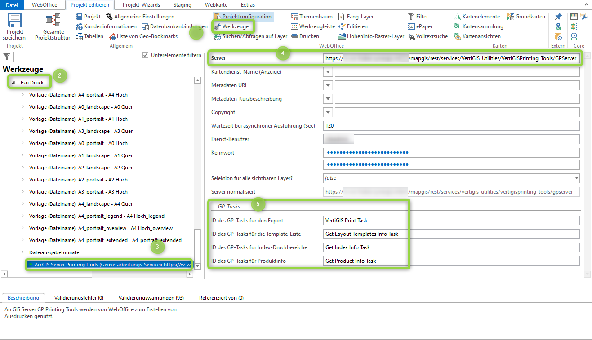Collapse the Esri Druck tree node
592x340 pixels.
click(13, 83)
